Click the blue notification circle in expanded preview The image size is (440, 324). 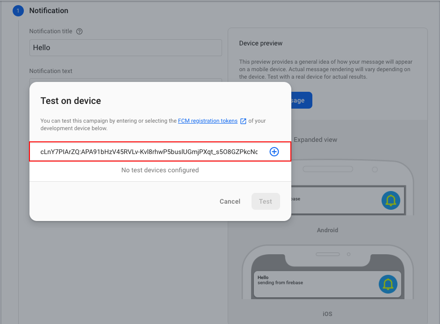coord(390,200)
